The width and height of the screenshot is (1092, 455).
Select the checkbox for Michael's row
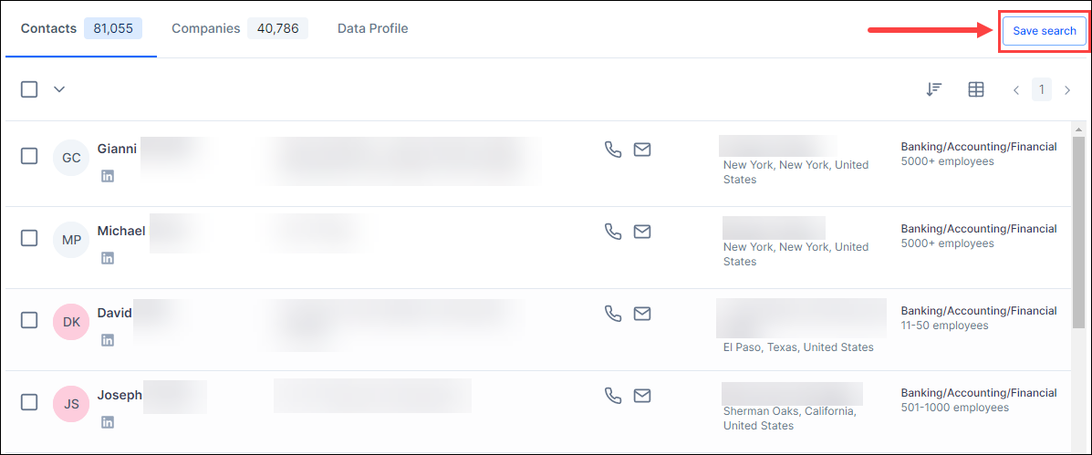(29, 239)
